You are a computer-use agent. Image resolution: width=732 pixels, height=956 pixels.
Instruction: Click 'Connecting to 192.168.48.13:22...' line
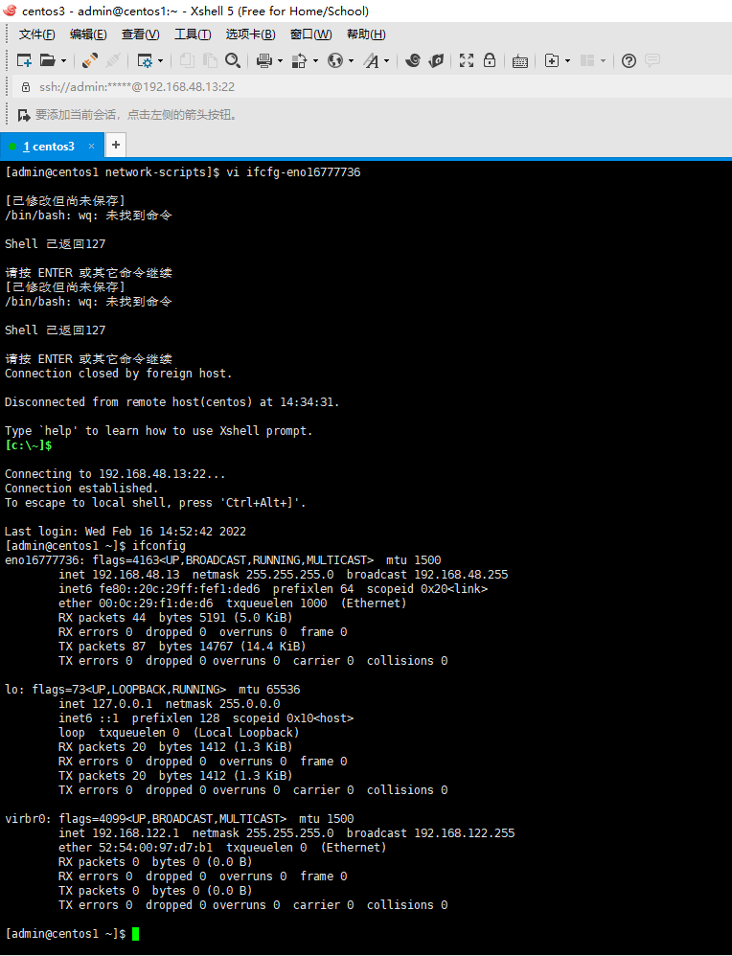pos(115,474)
